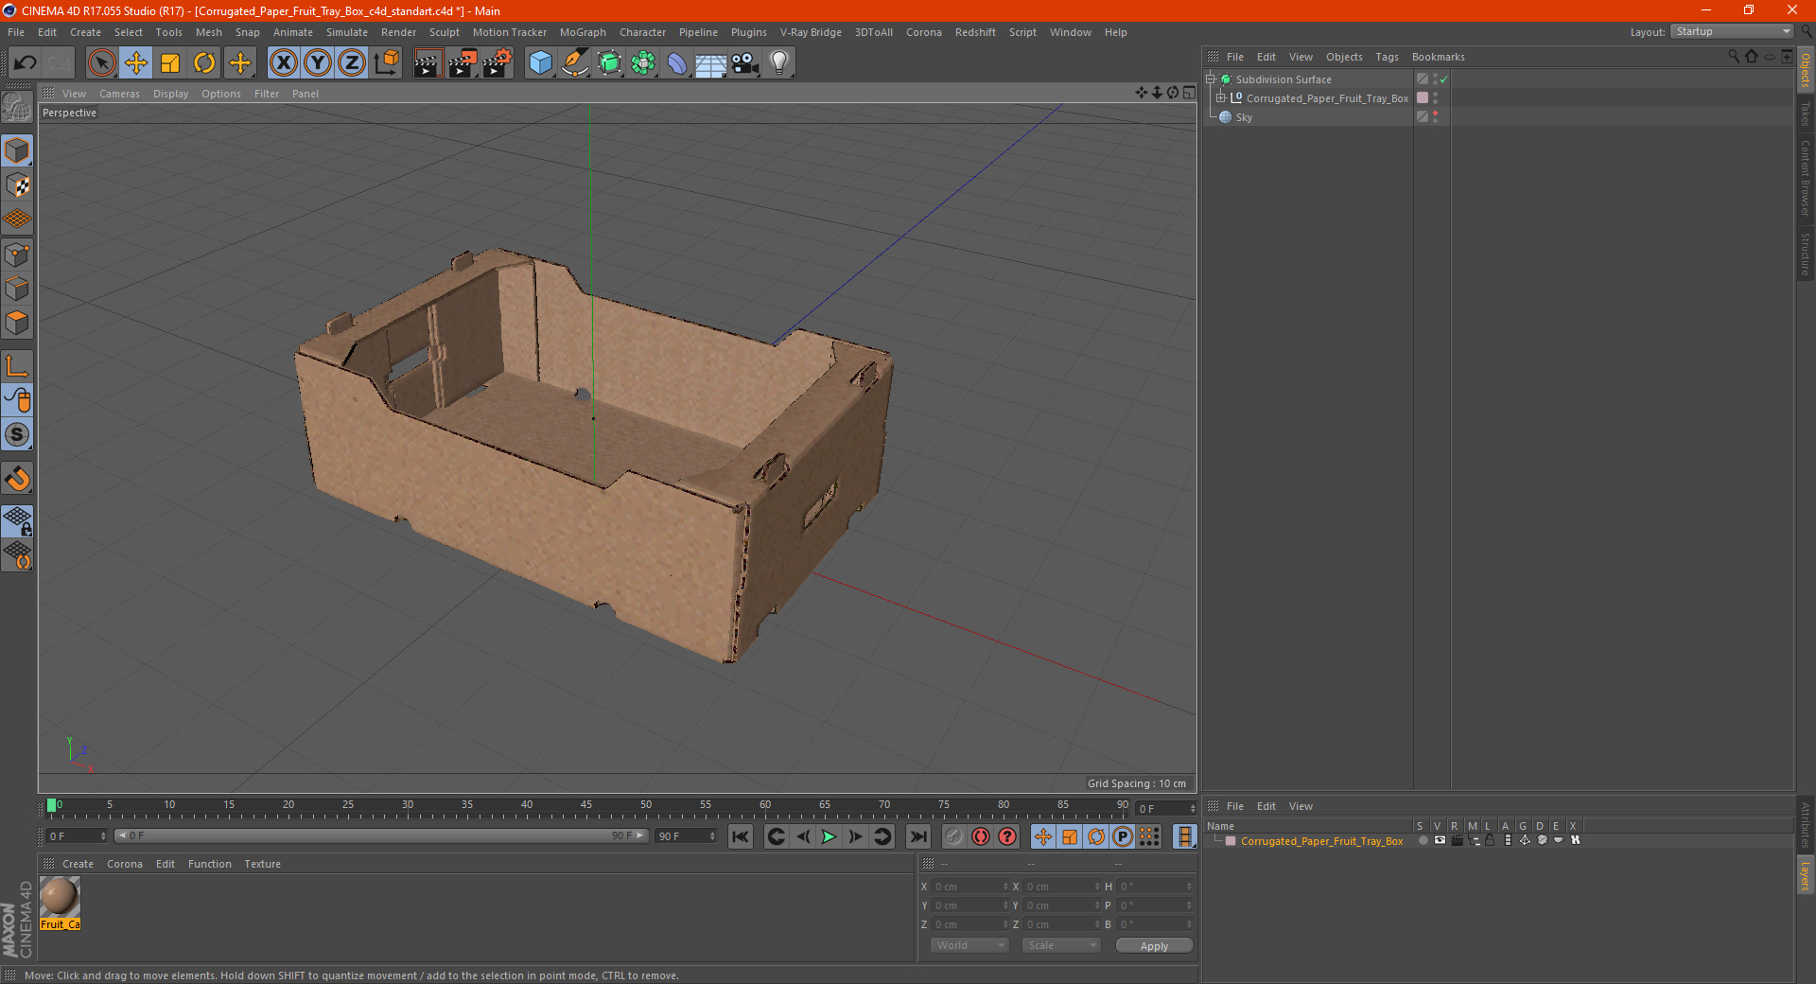Switch to Texture mode
Viewport: 1816px width, 984px height.
(x=17, y=185)
